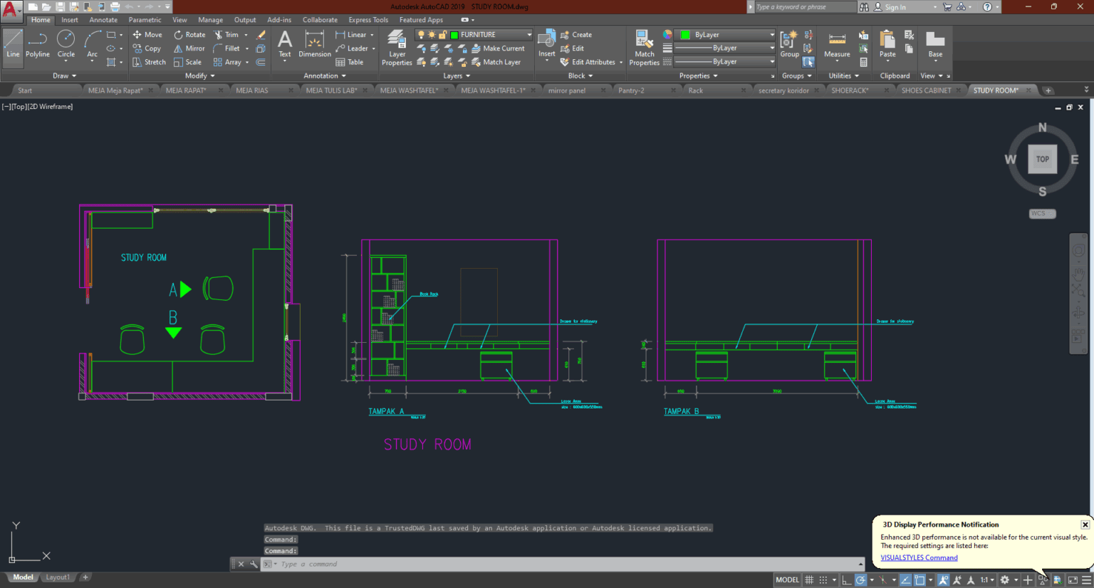Activate the Mirror tool
Viewport: 1094px width, 588px height.
pyautogui.click(x=189, y=48)
